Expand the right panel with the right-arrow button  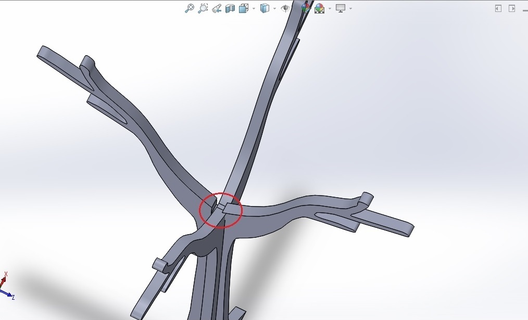[512, 8]
